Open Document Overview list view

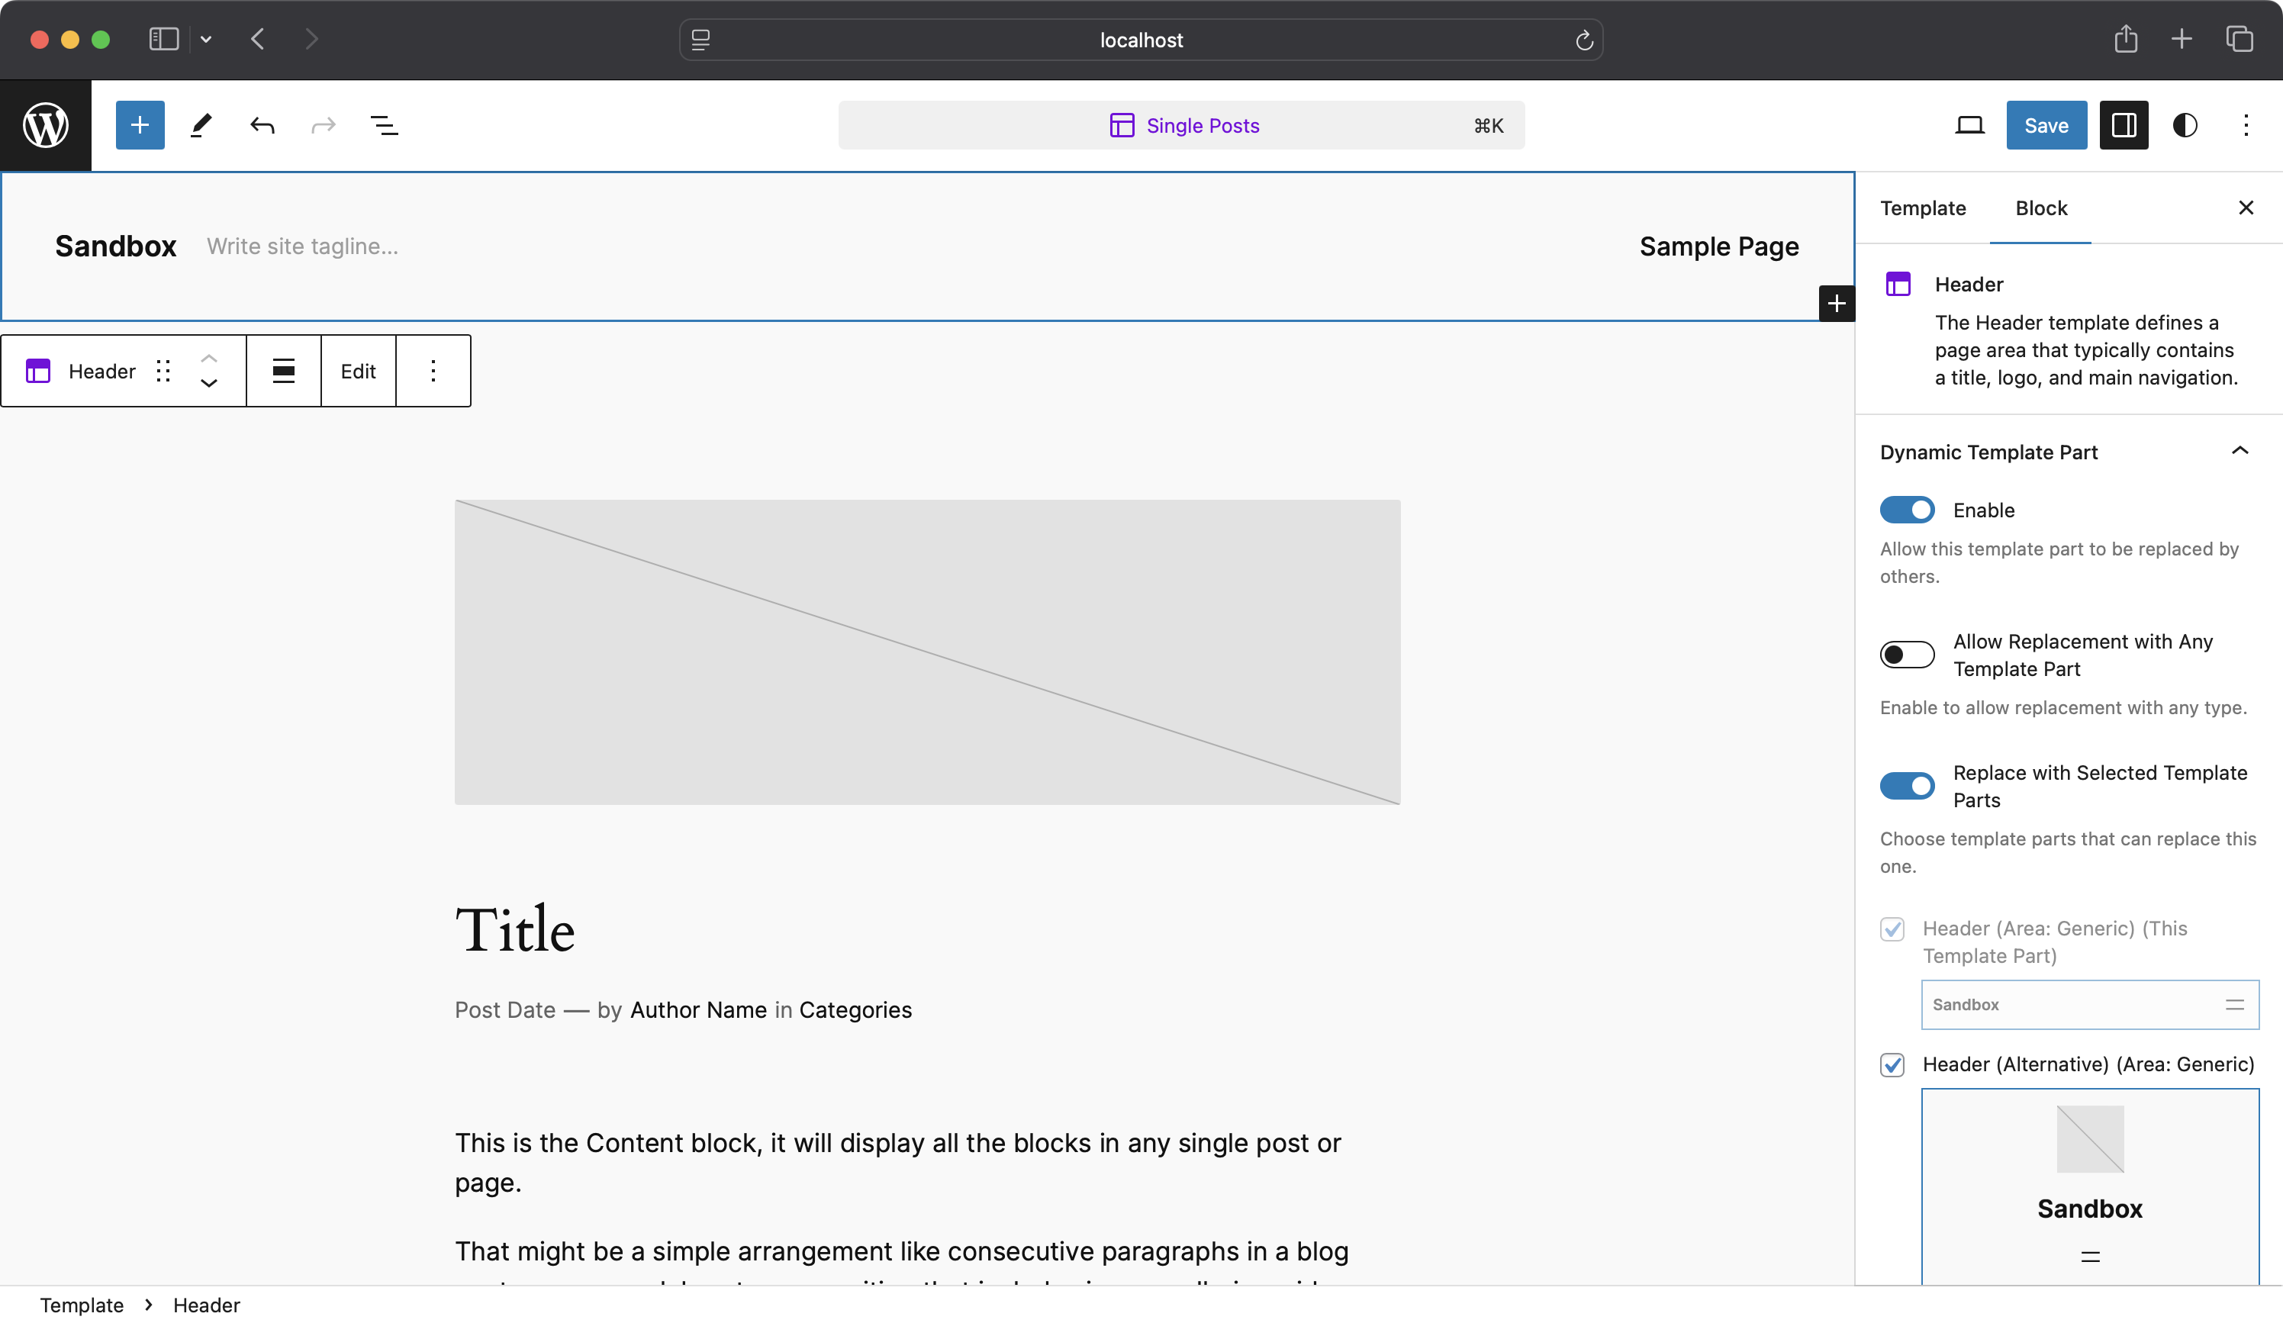point(384,125)
